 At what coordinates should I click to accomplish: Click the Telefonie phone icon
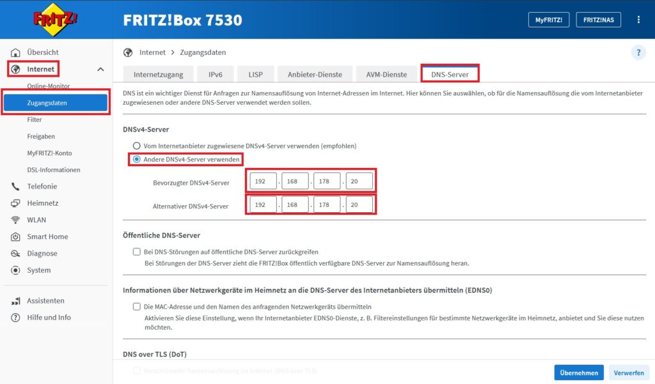click(x=15, y=187)
